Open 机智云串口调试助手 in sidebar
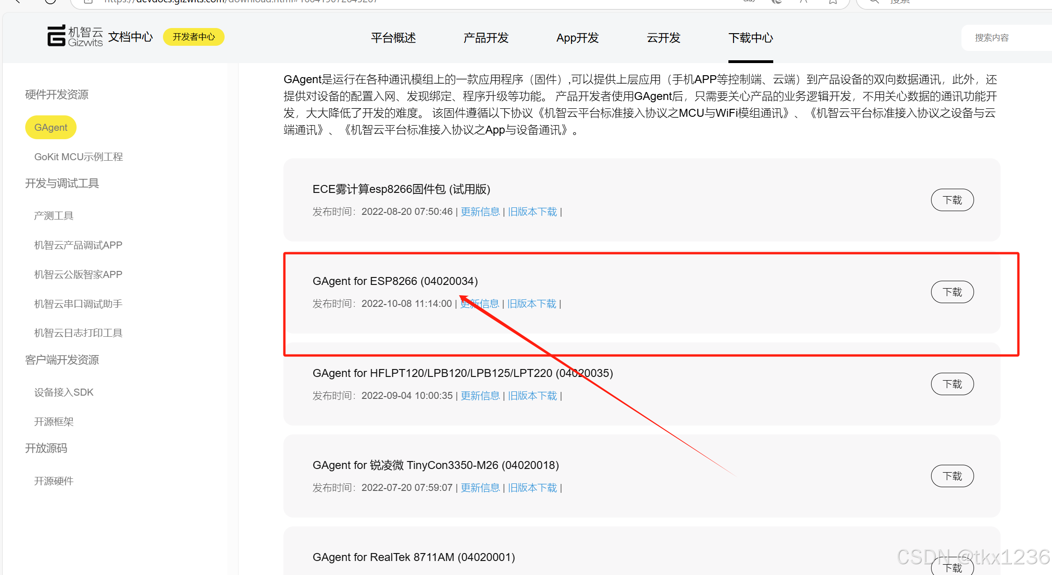 (78, 304)
